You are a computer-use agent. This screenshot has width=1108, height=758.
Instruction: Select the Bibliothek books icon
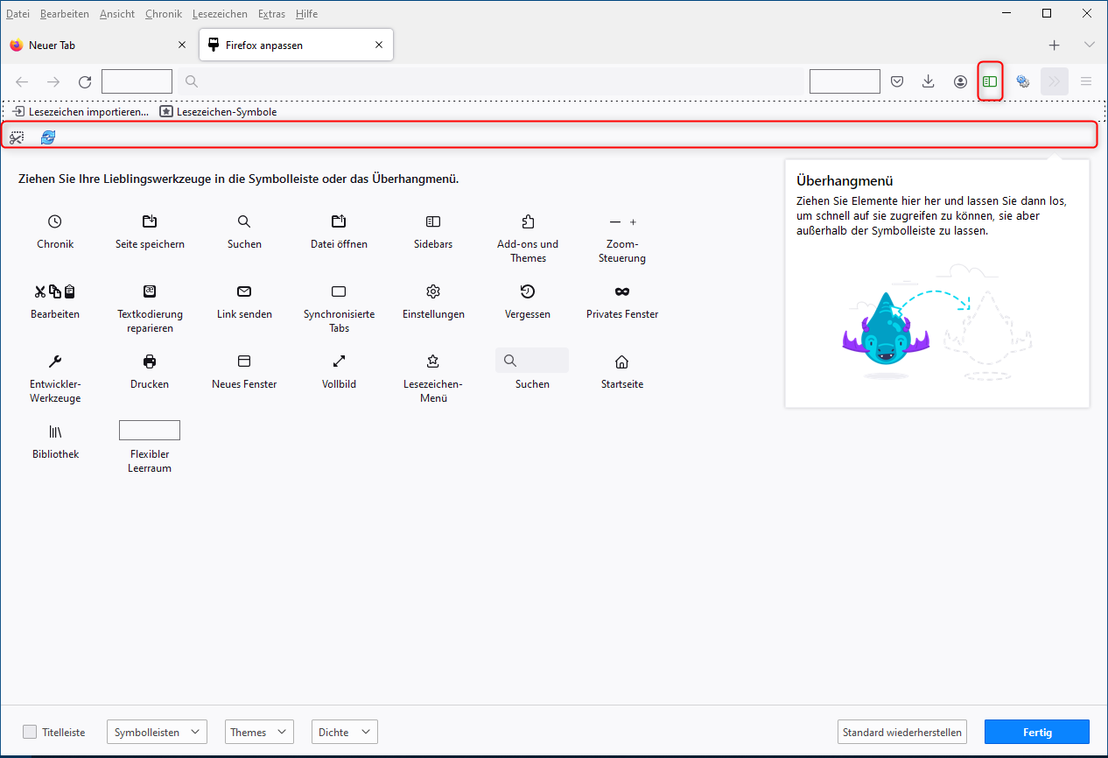[55, 432]
